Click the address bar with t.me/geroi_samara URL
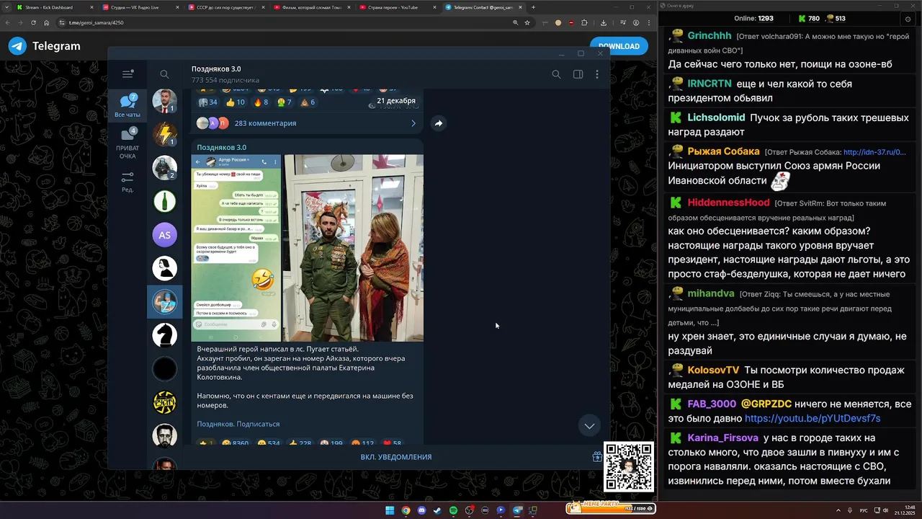This screenshot has width=922, height=519. pos(288,22)
